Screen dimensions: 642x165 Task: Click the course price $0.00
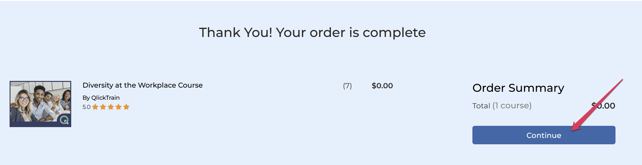tap(382, 86)
